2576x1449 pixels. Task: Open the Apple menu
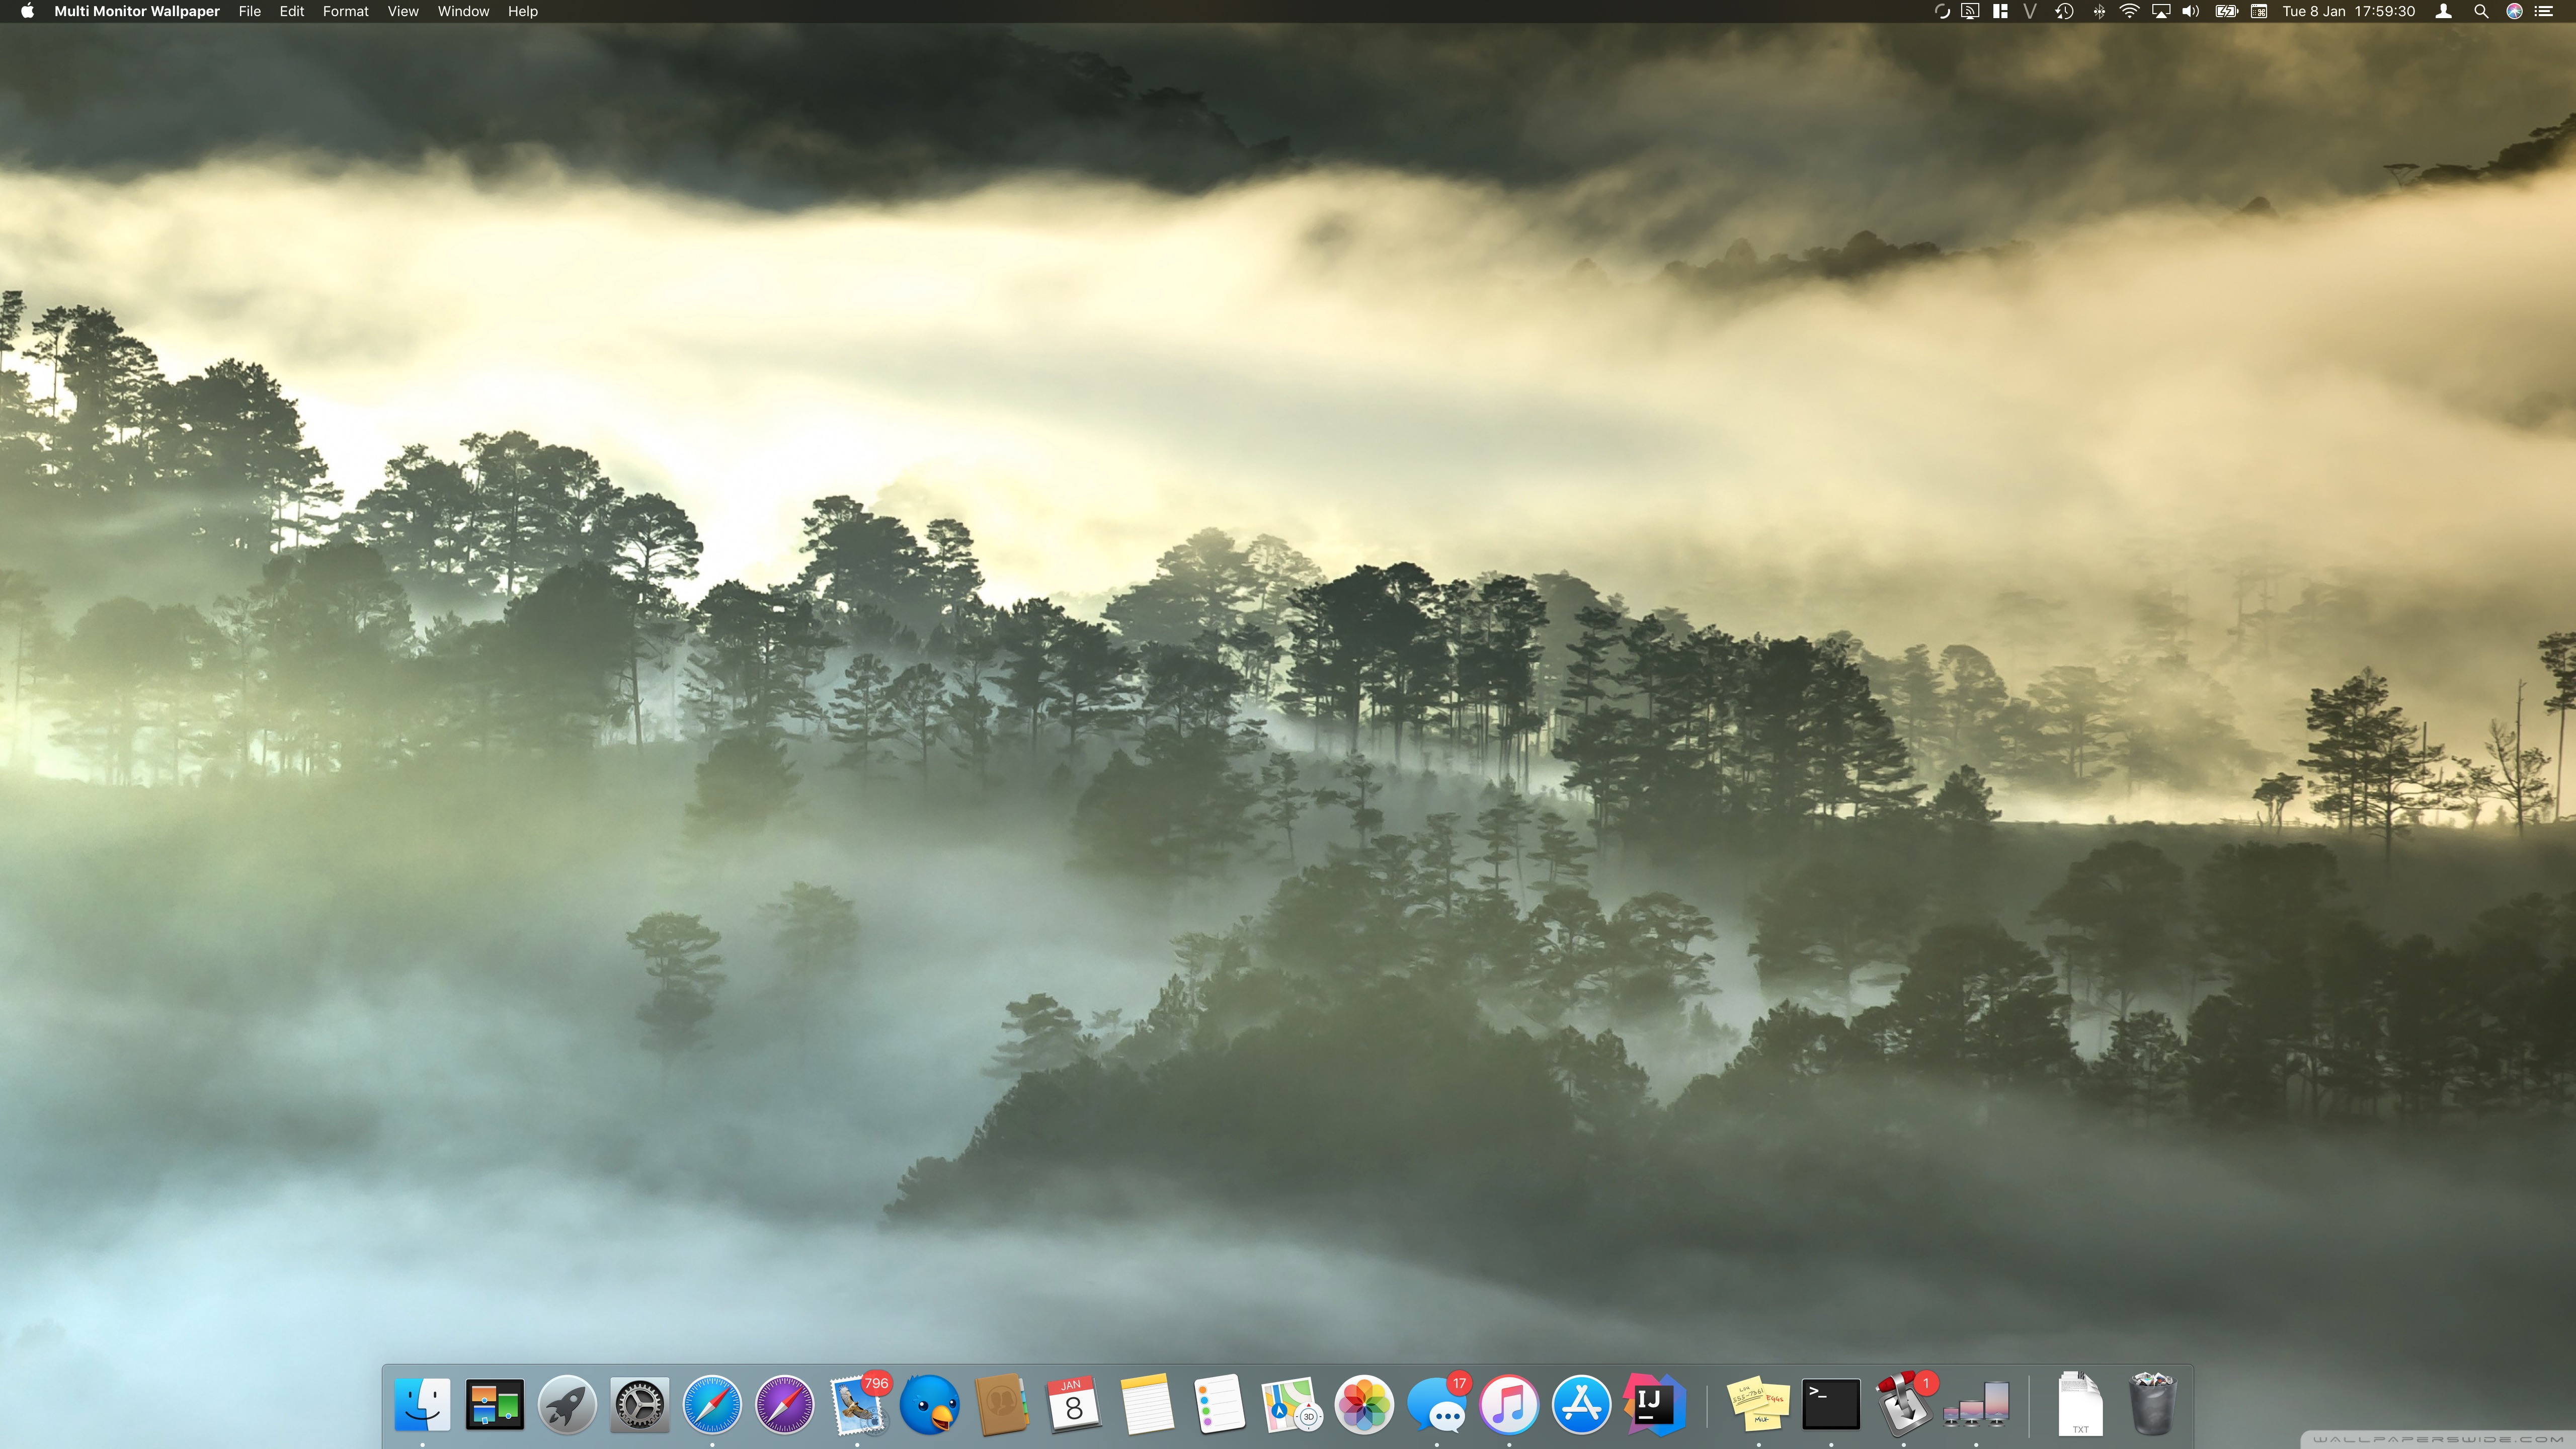[x=27, y=11]
